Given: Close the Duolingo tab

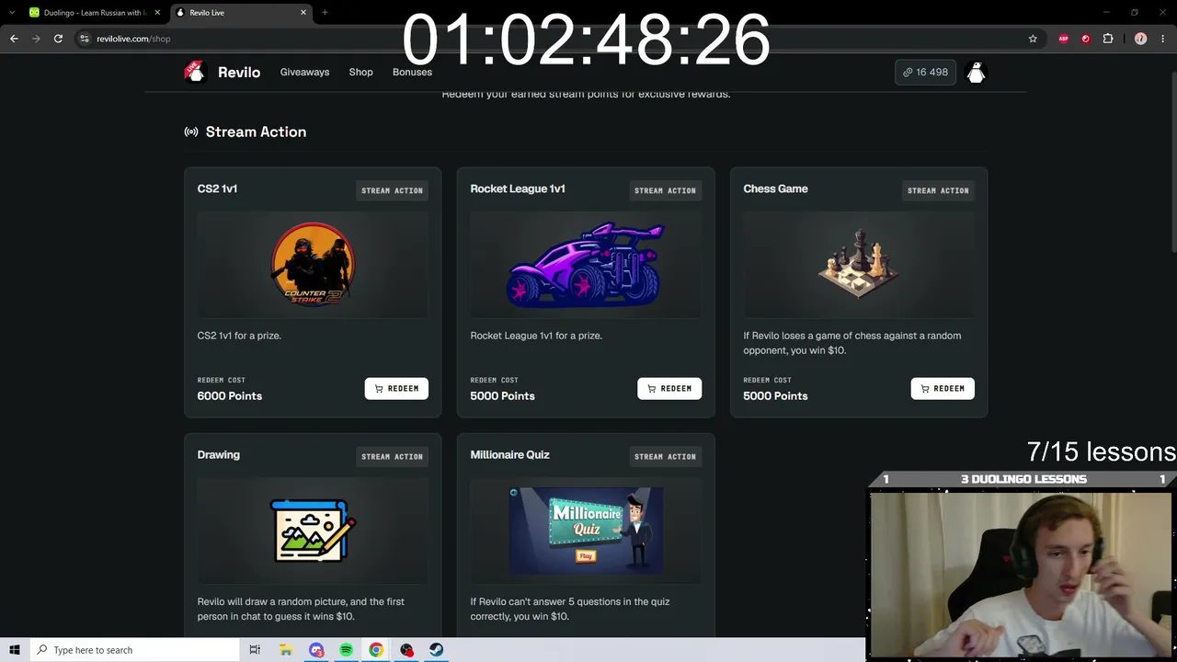Looking at the screenshot, I should [x=157, y=13].
